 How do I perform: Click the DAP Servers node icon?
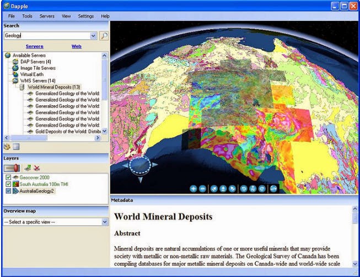coord(15,62)
